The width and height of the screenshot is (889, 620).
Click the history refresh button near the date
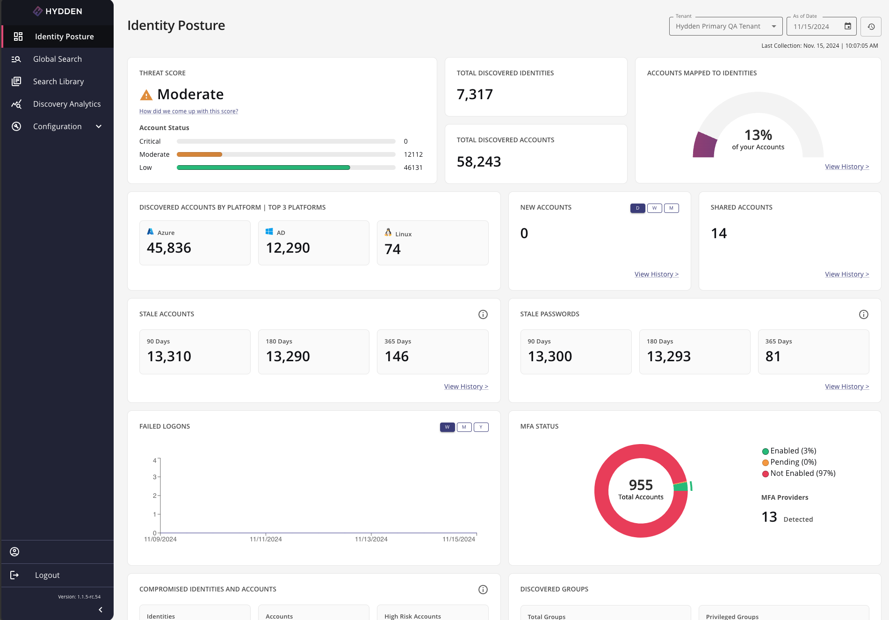(871, 27)
